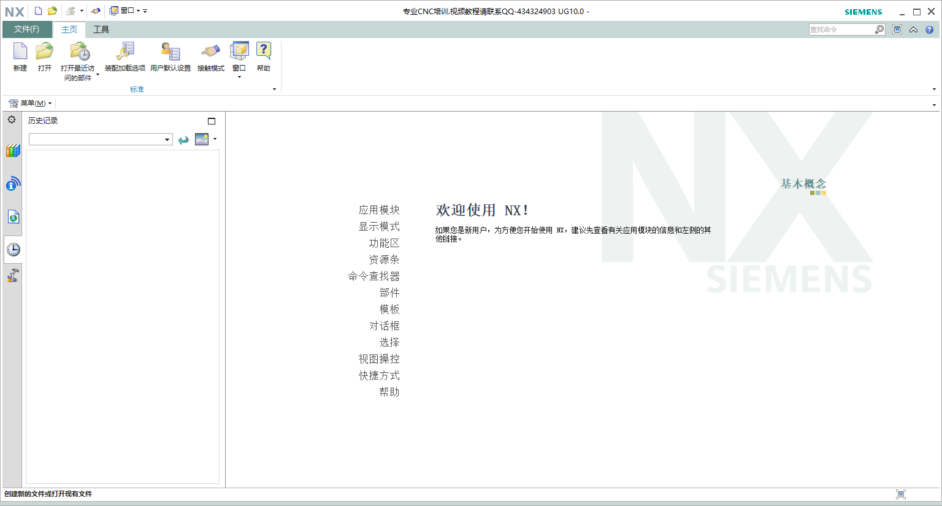Open the history search combo box dropdown
Viewport: 942px width, 506px height.
(x=167, y=139)
